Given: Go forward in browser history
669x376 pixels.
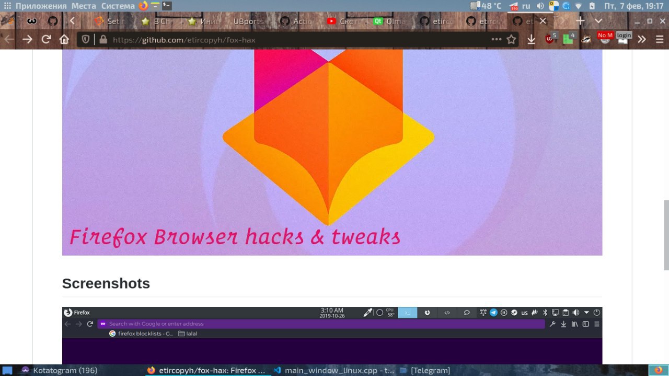Looking at the screenshot, I should [27, 39].
